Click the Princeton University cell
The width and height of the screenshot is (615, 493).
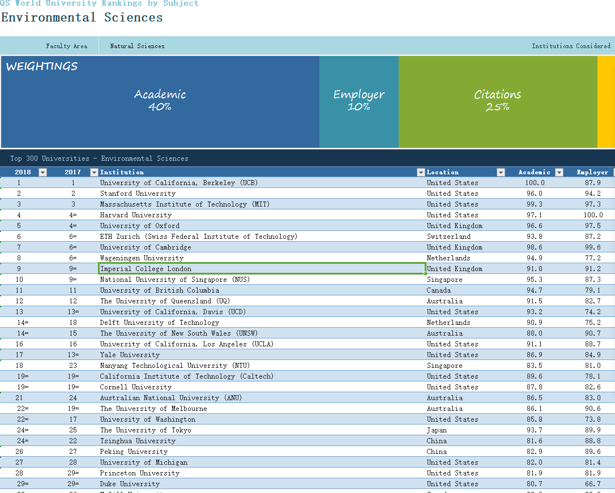pos(262,473)
